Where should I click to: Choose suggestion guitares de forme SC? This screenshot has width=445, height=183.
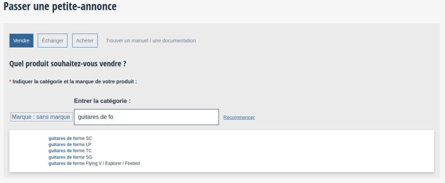(70, 138)
